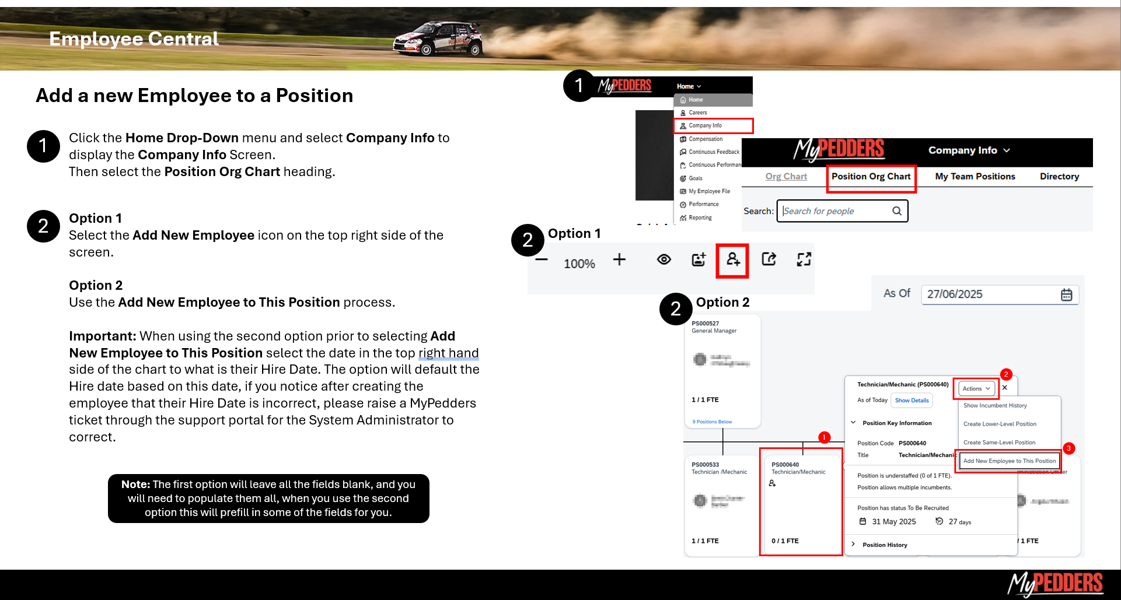This screenshot has height=600, width=1121.
Task: Click the zoom in plus icon
Action: 619,259
